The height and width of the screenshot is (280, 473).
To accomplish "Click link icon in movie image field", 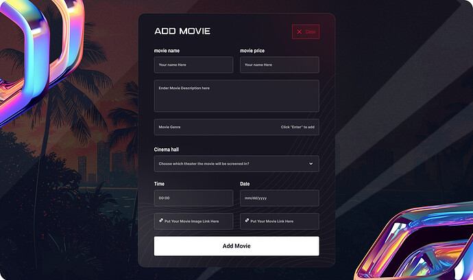I will click(161, 220).
